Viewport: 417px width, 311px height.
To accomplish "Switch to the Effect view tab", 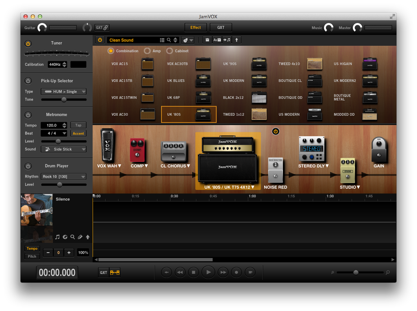I will point(196,27).
